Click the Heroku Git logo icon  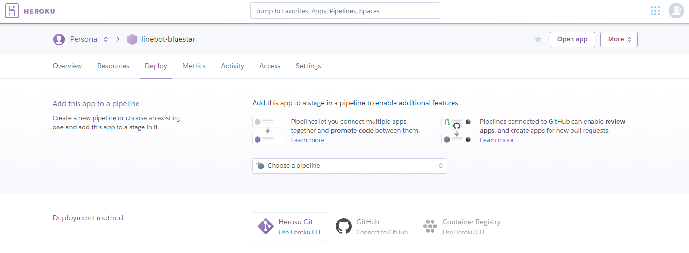[266, 226]
